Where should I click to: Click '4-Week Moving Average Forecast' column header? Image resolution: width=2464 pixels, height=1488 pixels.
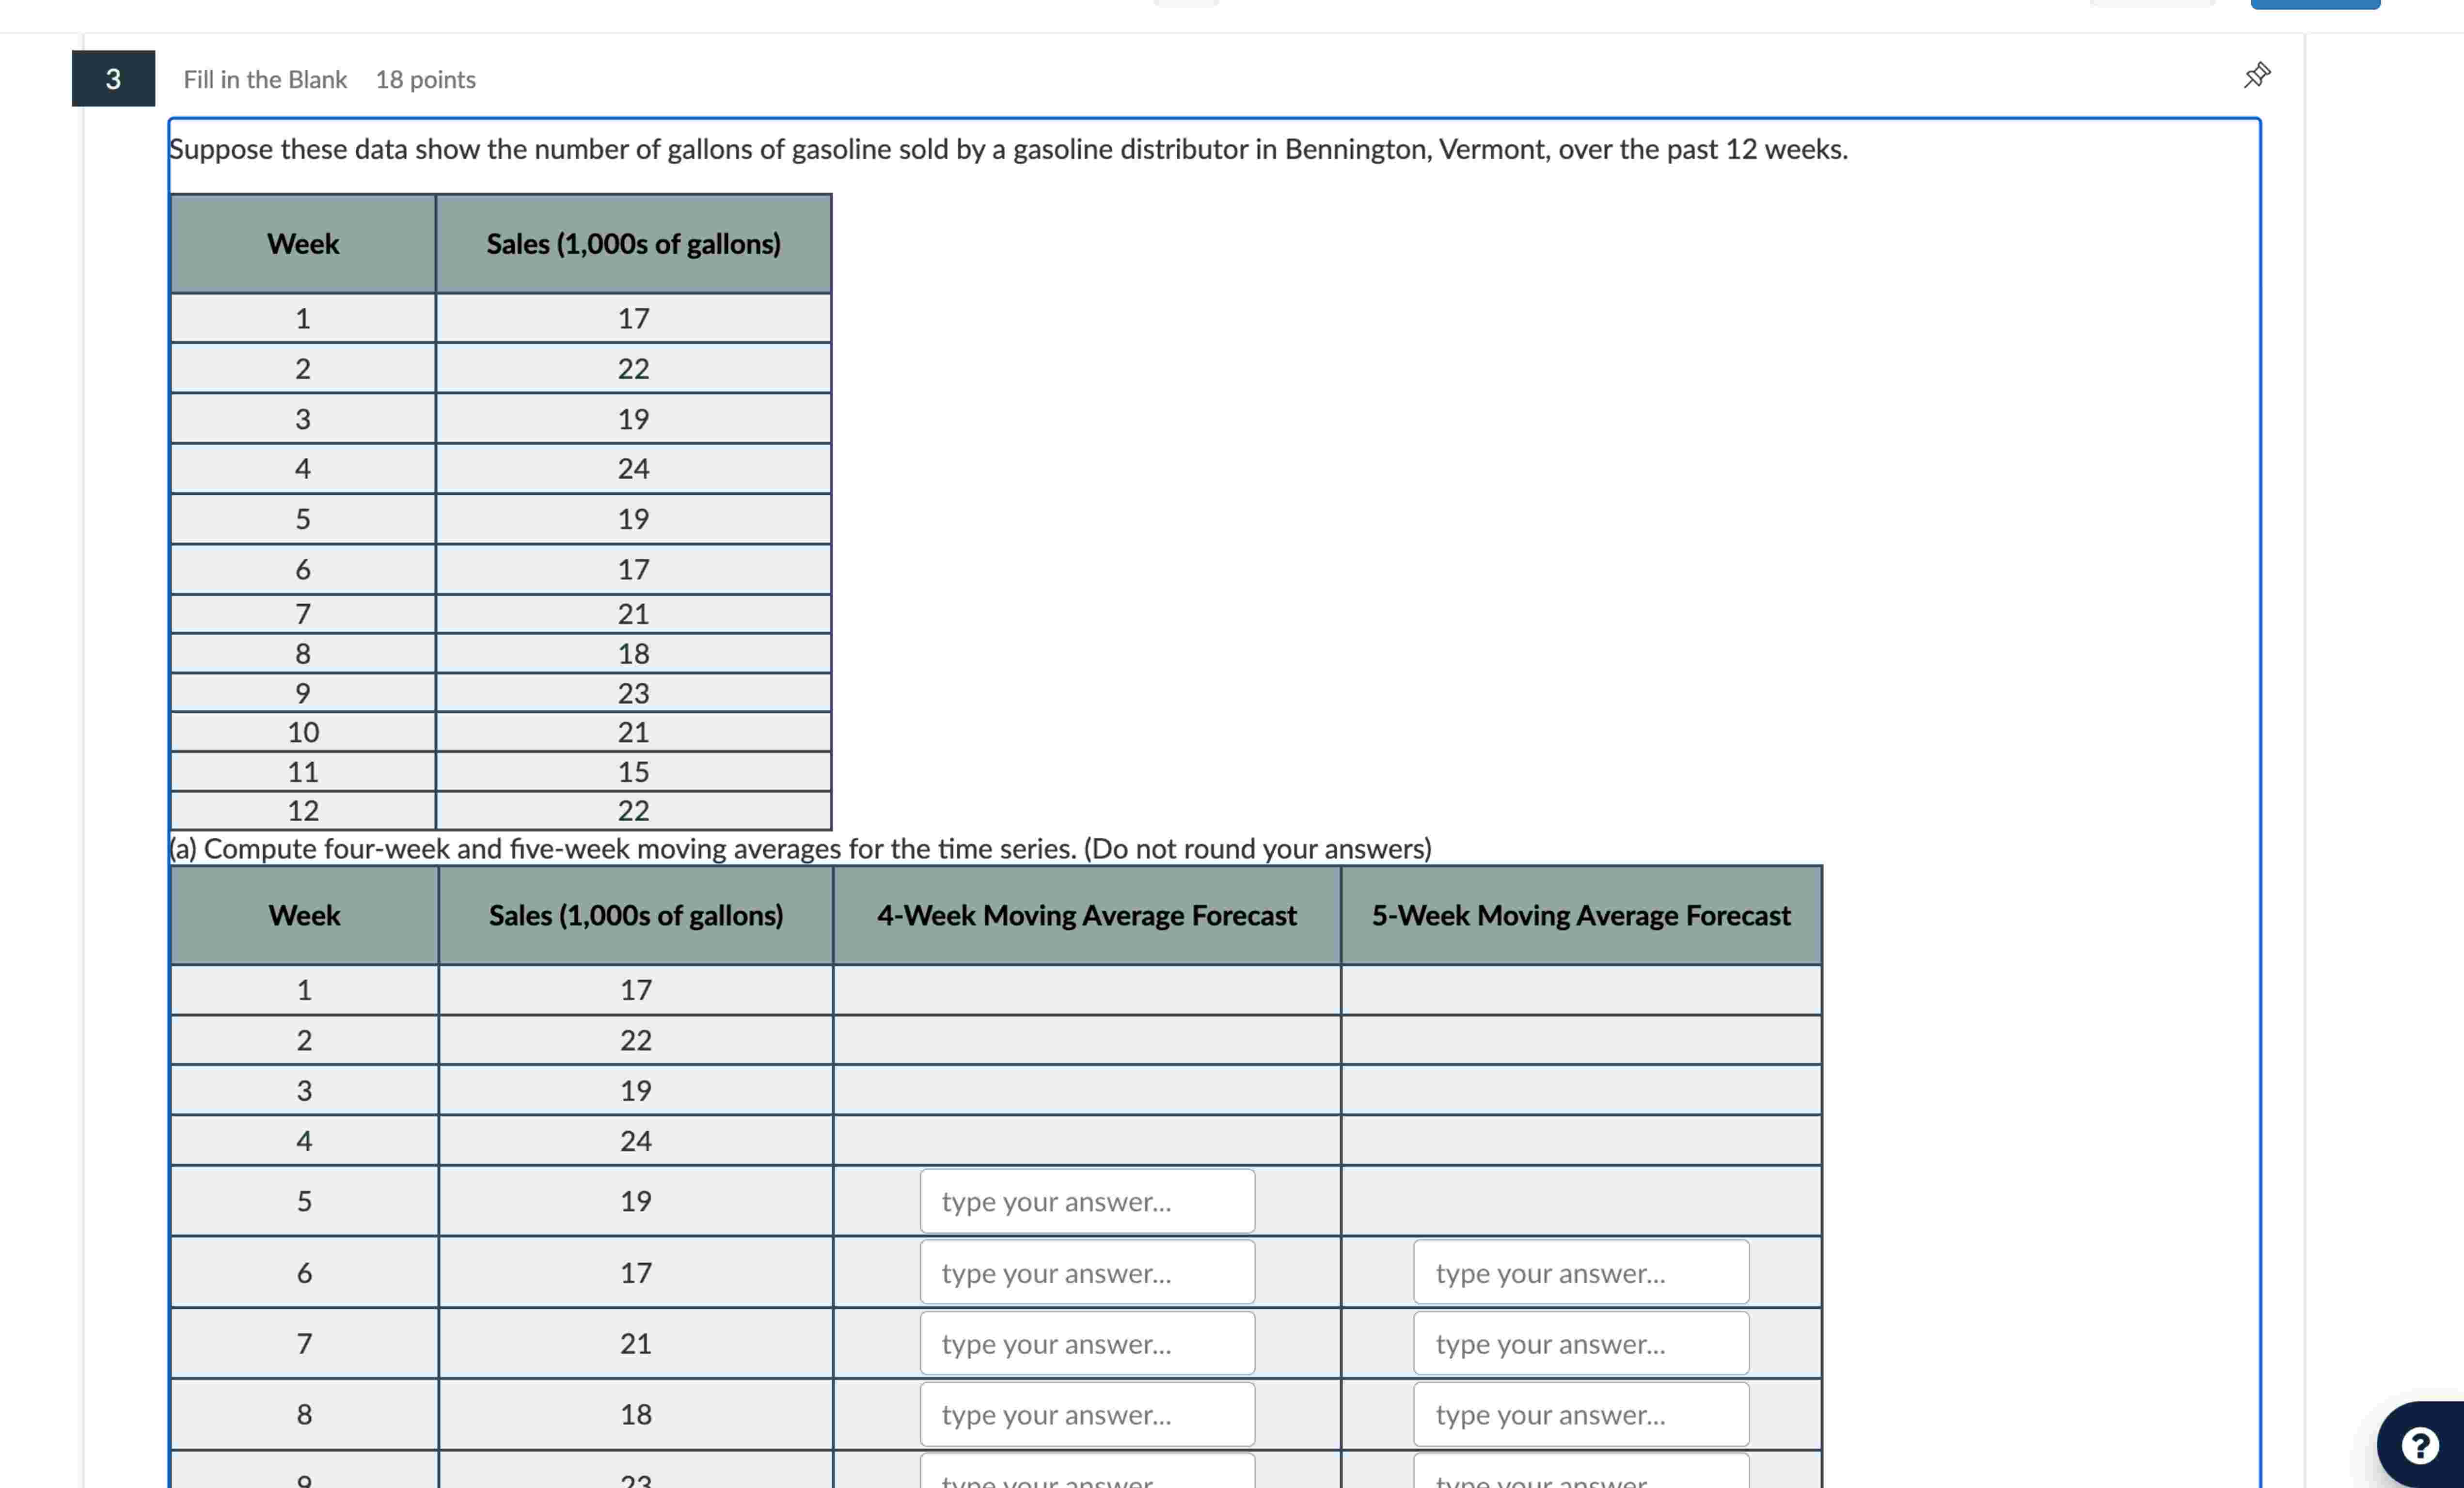pyautogui.click(x=1086, y=915)
